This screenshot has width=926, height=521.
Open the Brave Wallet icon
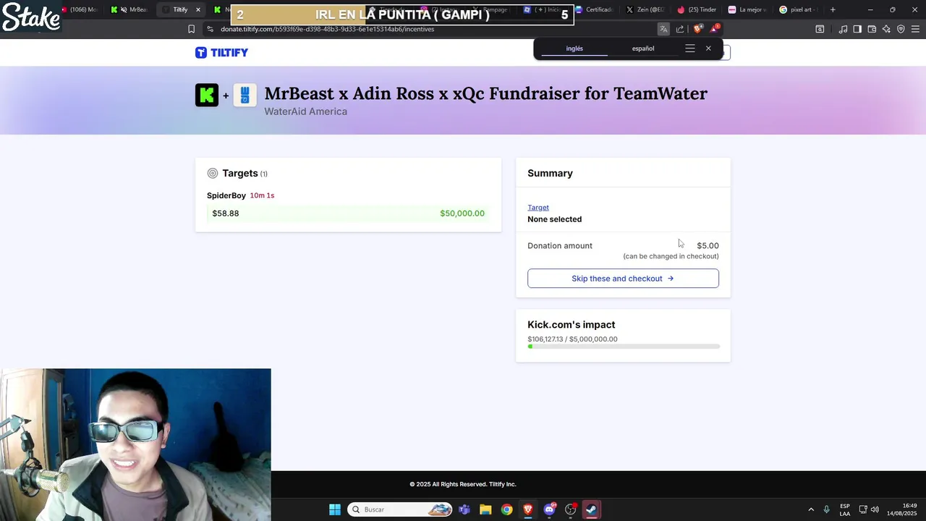[x=872, y=29]
